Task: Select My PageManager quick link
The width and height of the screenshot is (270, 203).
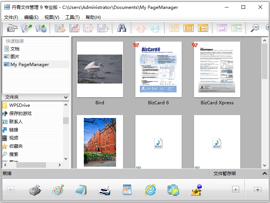Action: (29, 65)
